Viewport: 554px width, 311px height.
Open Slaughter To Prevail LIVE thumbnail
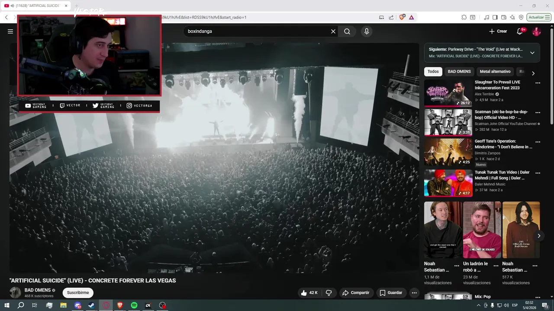tap(448, 93)
